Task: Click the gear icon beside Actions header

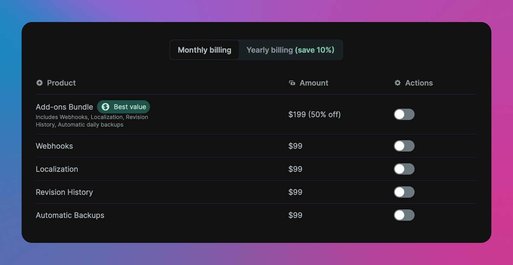Action: 398,83
